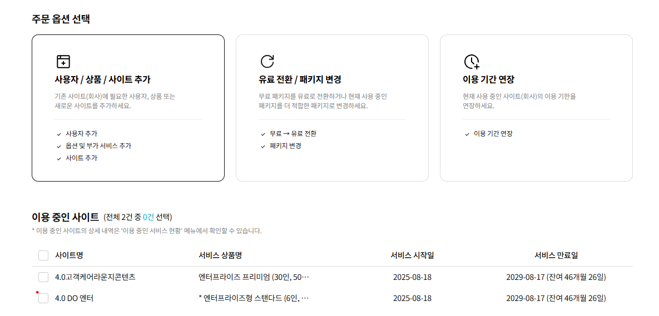Image resolution: width=659 pixels, height=316 pixels.
Task: Select the 유료 전환 / 패키지 변경 option heading
Action: click(300, 80)
